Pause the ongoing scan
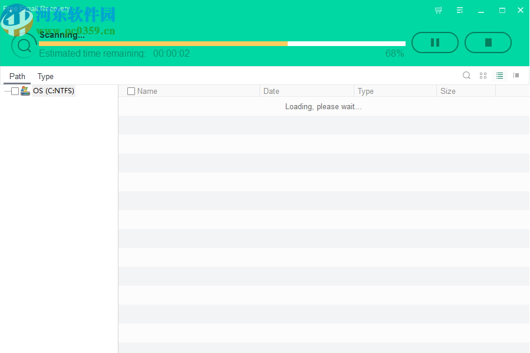The height and width of the screenshot is (353, 530). (x=434, y=42)
